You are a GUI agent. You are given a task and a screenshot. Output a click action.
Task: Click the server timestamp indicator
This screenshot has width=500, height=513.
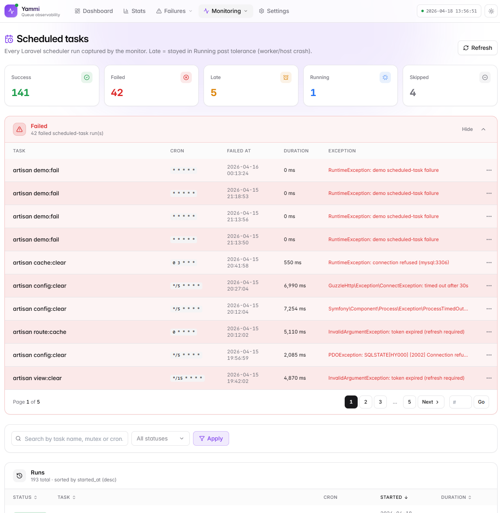click(x=449, y=11)
